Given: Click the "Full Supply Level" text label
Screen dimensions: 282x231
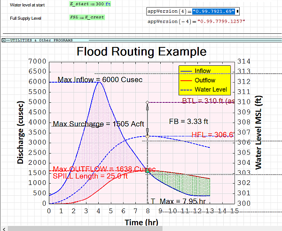Looking at the screenshot, I should click(26, 18).
